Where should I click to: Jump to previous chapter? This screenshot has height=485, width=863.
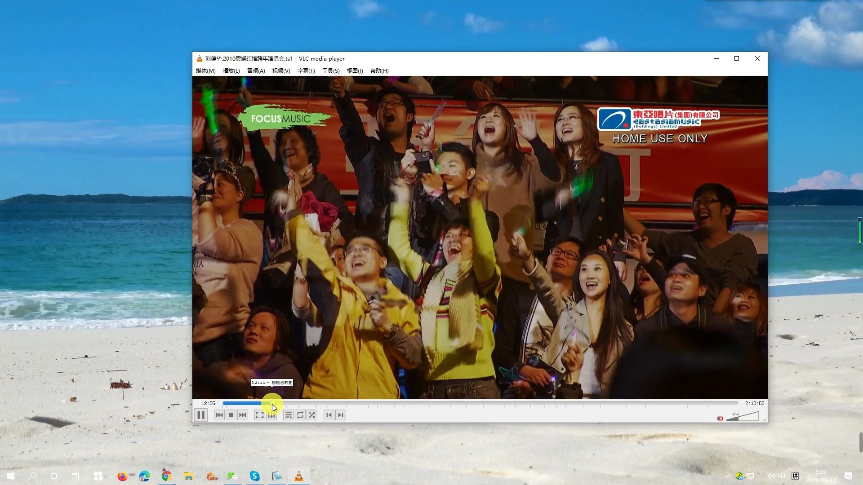[x=329, y=415]
